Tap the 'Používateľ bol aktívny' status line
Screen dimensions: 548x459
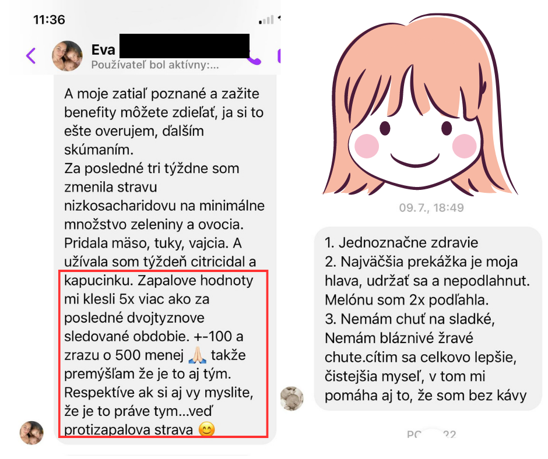tap(155, 65)
